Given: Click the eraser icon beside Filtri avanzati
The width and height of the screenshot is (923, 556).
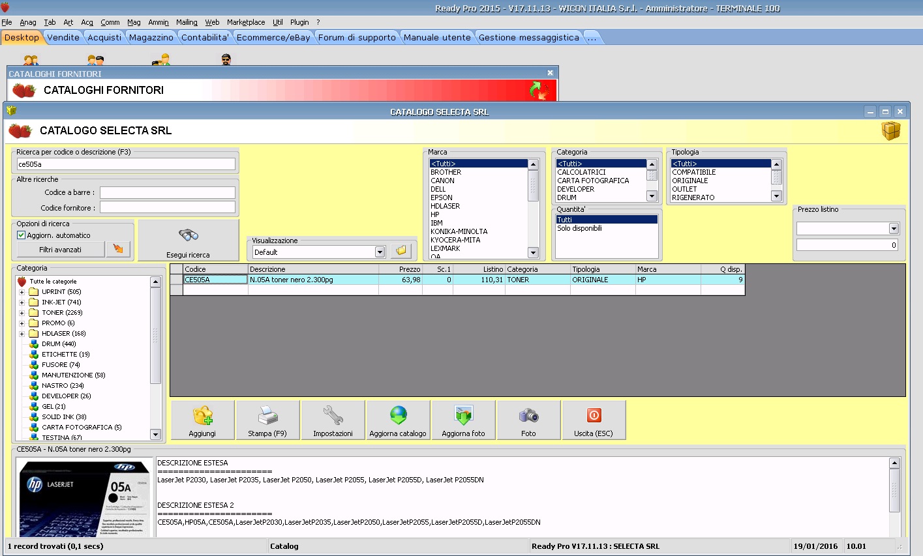Looking at the screenshot, I should click(x=118, y=249).
